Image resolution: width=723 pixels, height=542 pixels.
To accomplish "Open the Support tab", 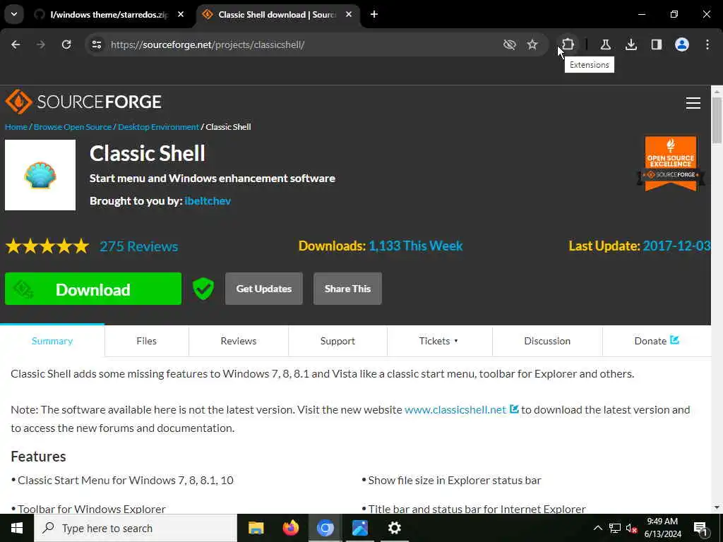I will pos(337,341).
